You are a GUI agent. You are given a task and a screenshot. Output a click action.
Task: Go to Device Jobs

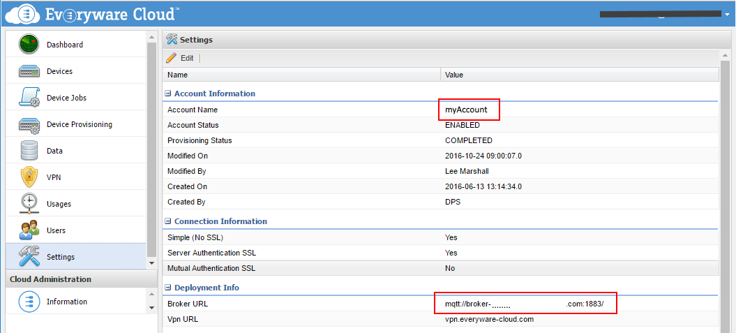pyautogui.click(x=76, y=98)
